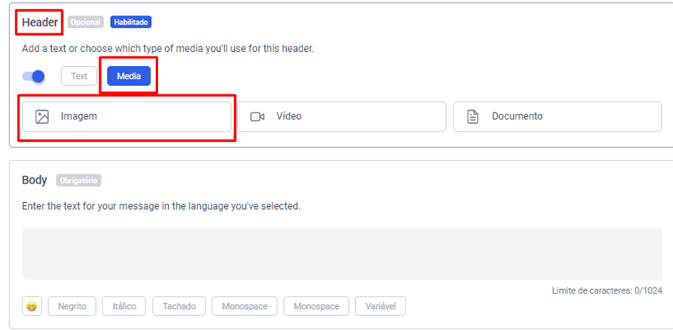The width and height of the screenshot is (673, 330).
Task: Apply Negrito bold formatting
Action: pyautogui.click(x=72, y=306)
